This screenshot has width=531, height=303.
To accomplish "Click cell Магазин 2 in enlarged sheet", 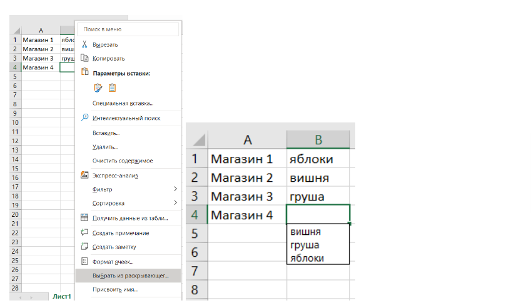I will click(x=247, y=177).
